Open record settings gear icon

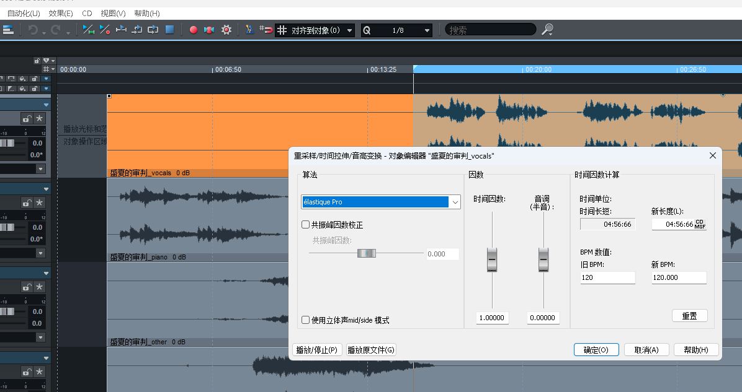point(226,30)
